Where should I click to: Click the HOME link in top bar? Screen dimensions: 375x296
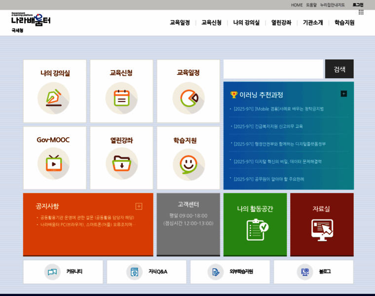click(297, 5)
